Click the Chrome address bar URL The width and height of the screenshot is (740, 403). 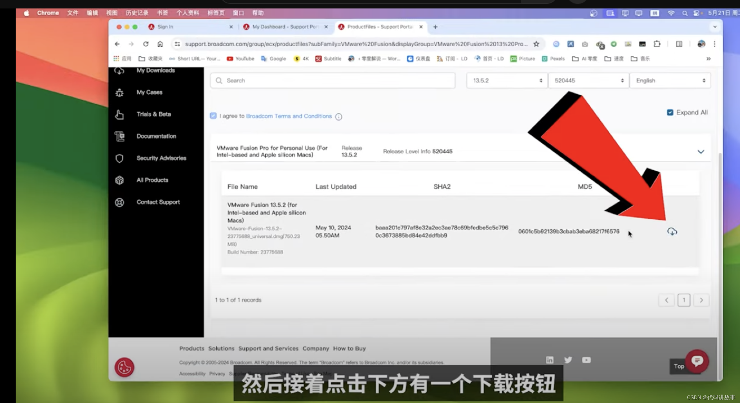[356, 44]
